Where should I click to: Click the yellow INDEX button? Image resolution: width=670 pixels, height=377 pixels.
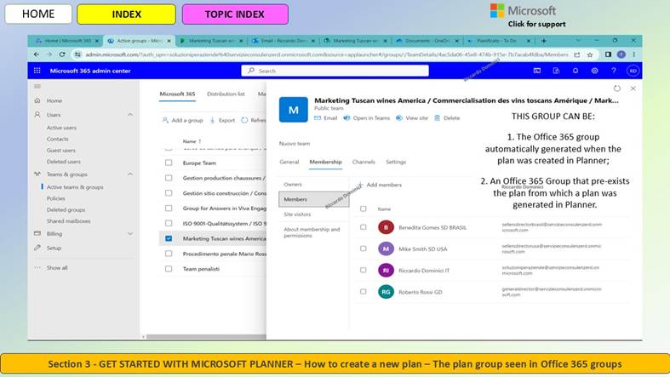point(127,14)
